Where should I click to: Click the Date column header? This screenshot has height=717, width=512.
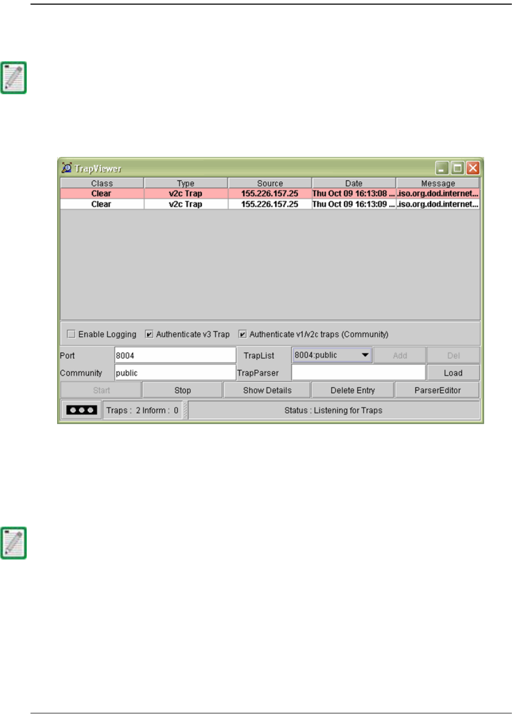[x=354, y=183]
